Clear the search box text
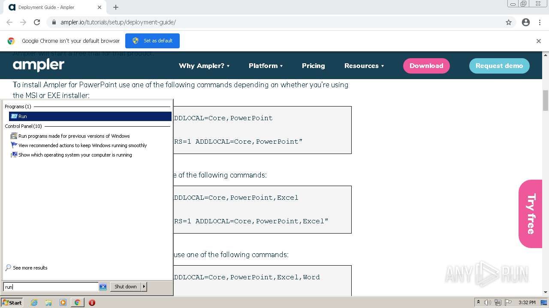 click(103, 287)
